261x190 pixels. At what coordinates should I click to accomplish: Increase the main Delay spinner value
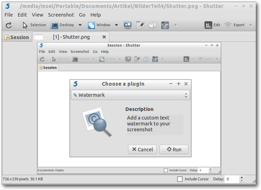242,178
